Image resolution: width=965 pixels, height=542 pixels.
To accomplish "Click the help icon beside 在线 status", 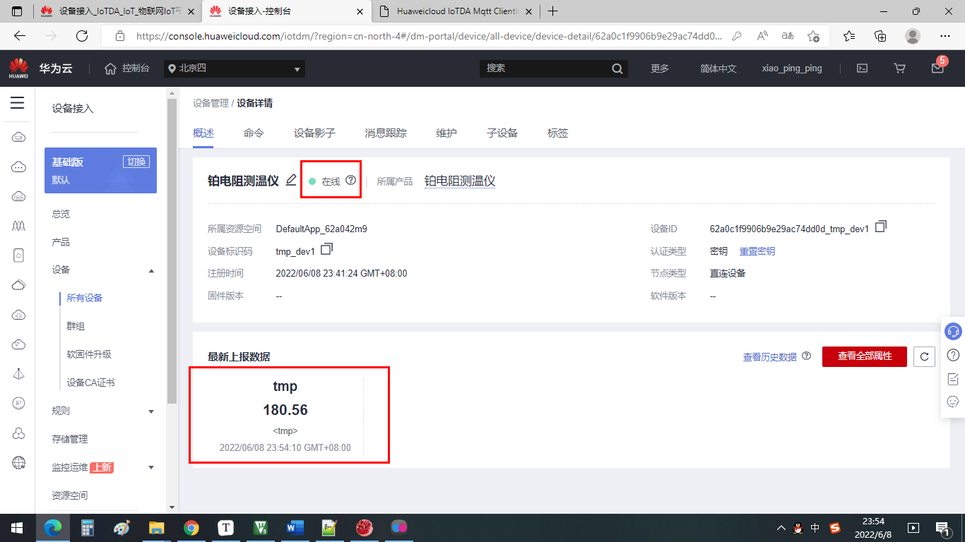I will [350, 181].
